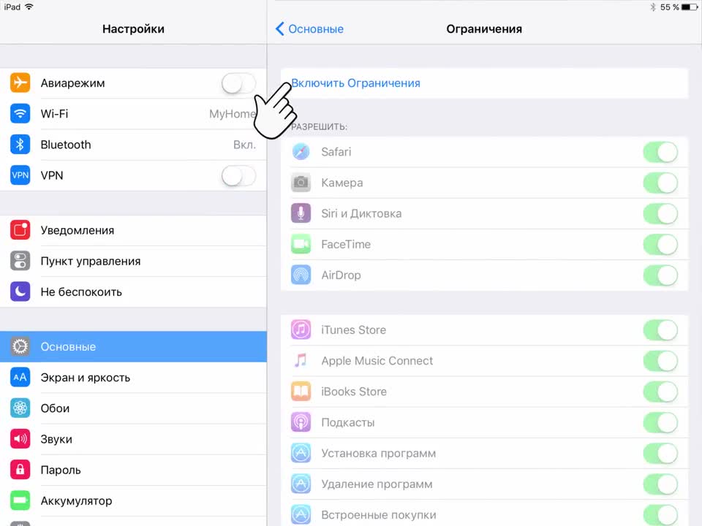Viewport: 702px width, 526px height.
Task: Open Уведомления settings
Action: pos(133,230)
